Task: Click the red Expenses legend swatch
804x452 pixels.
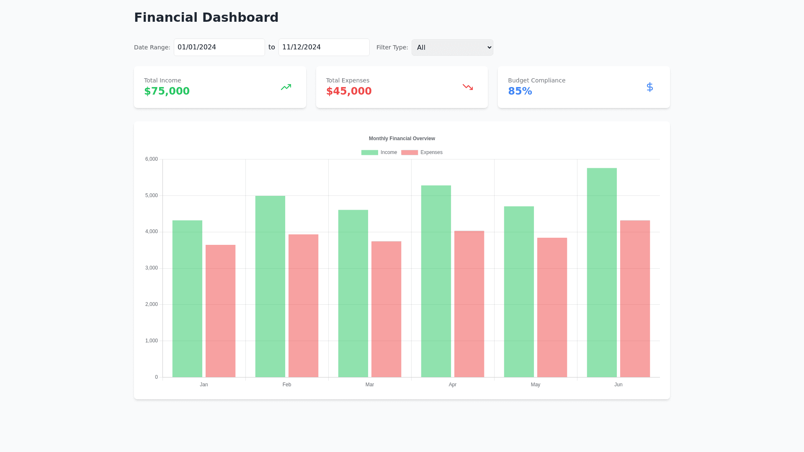Action: pos(409,152)
